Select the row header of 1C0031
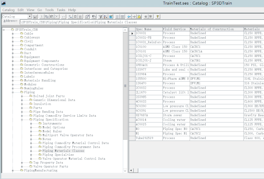264x179 pixels. click(132, 33)
